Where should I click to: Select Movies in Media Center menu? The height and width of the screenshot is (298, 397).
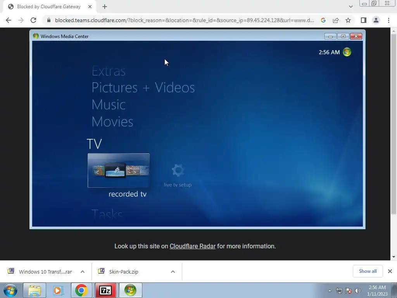click(x=112, y=121)
